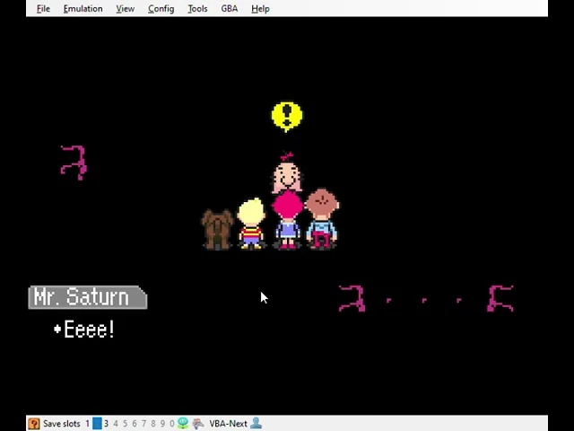574x431 pixels.
Task: Expand the View menu
Action: pos(126,8)
